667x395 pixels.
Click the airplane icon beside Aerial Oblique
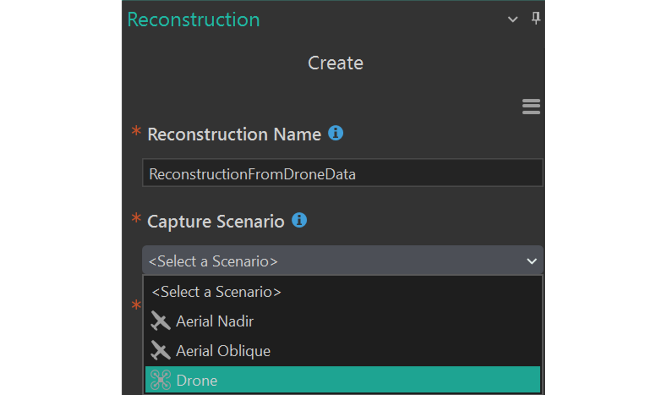[x=160, y=351]
